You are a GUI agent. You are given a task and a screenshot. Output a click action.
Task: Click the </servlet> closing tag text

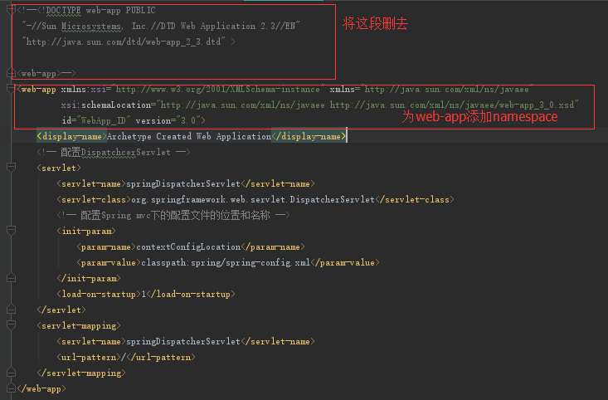coord(61,310)
